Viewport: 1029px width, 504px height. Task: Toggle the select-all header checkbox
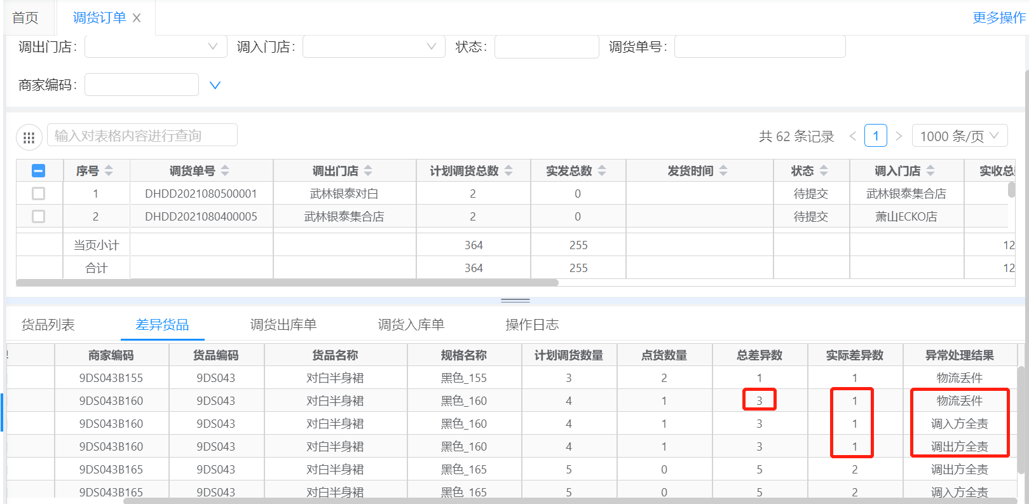point(38,170)
